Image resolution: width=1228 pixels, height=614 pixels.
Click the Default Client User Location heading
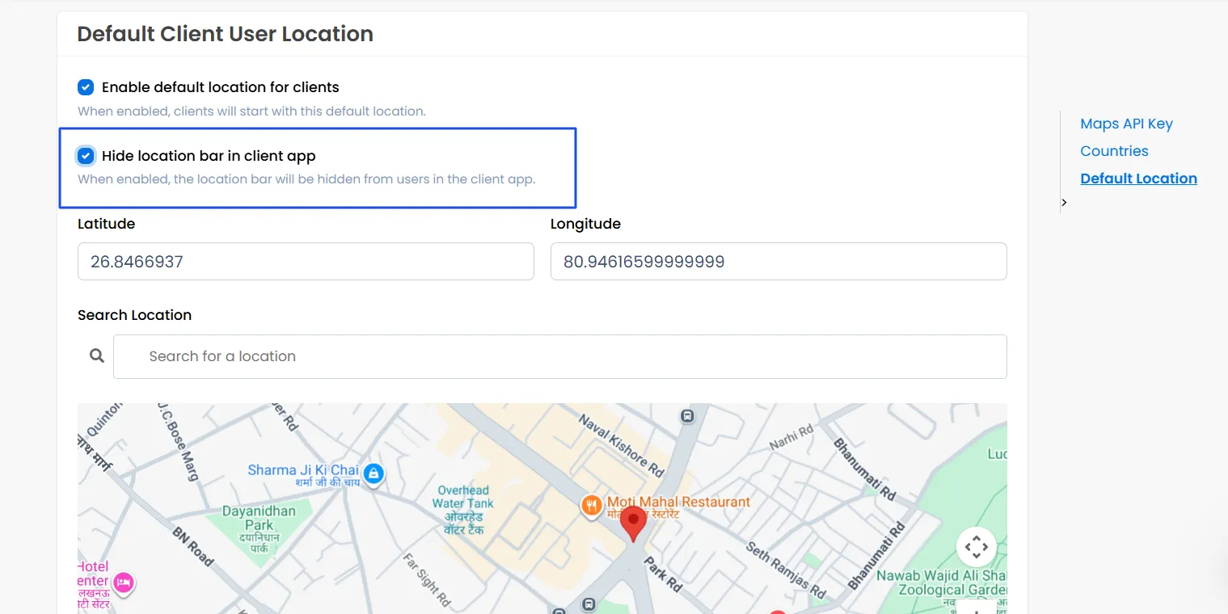225,34
